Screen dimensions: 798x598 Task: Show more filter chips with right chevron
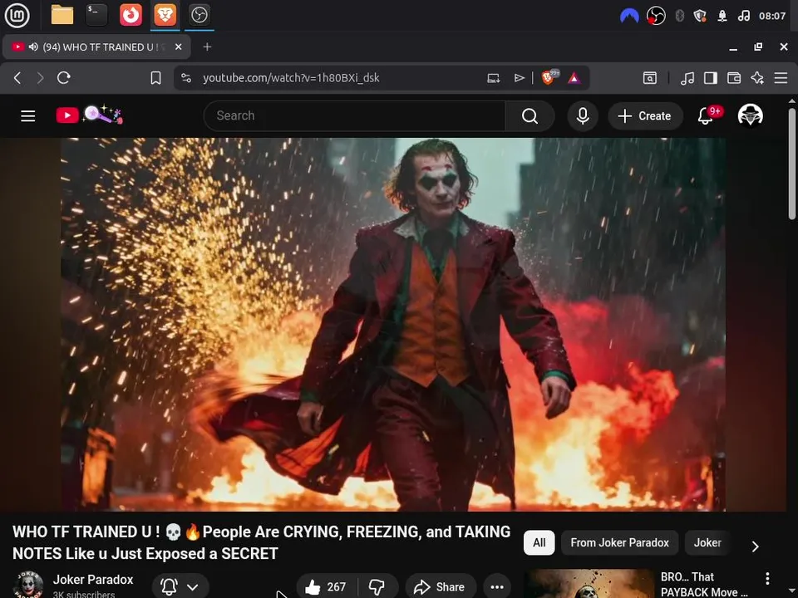point(756,547)
